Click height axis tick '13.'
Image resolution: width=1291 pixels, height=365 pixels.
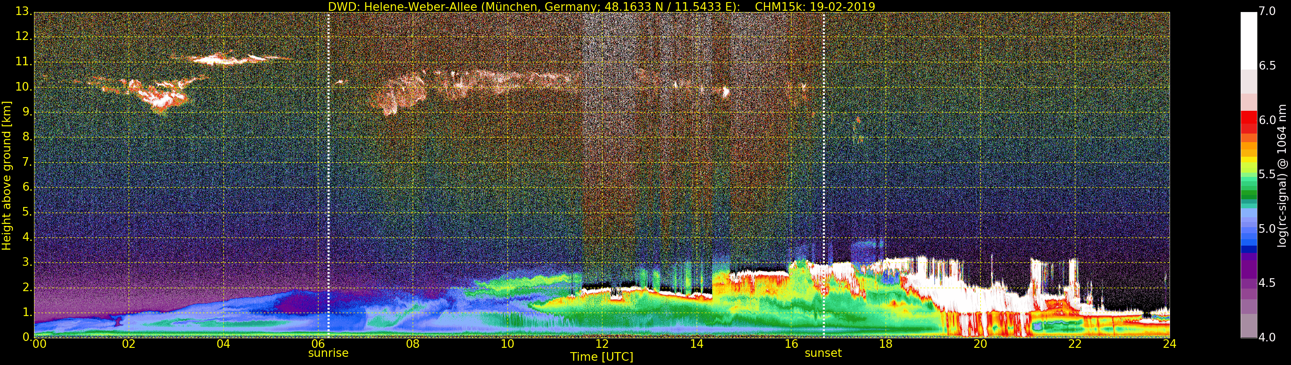[x=24, y=11]
